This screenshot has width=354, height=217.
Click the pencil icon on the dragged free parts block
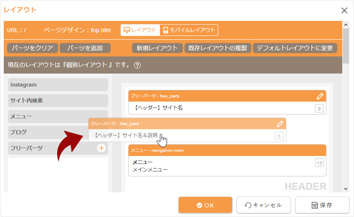pos(280,124)
